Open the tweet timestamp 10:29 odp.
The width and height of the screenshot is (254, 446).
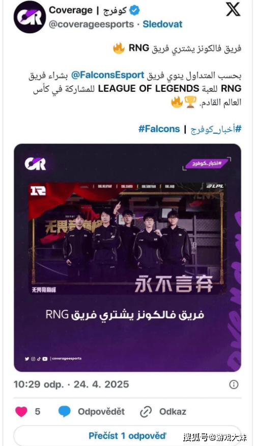pyautogui.click(x=71, y=385)
